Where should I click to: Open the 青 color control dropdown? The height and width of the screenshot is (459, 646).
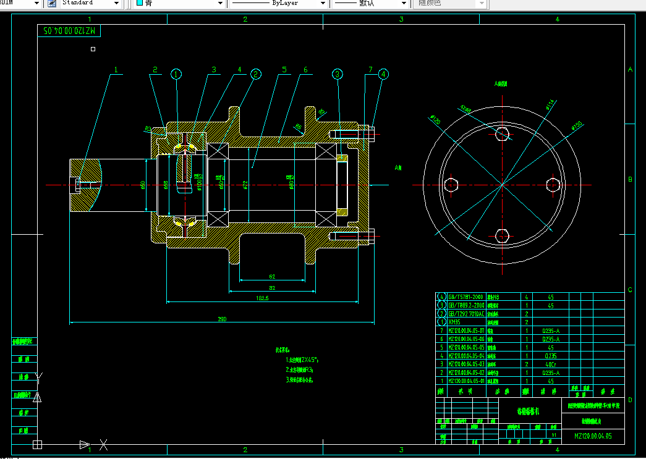pos(220,3)
